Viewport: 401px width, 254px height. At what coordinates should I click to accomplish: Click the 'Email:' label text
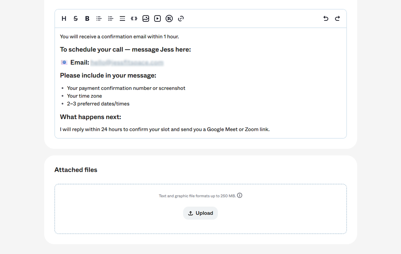click(80, 62)
